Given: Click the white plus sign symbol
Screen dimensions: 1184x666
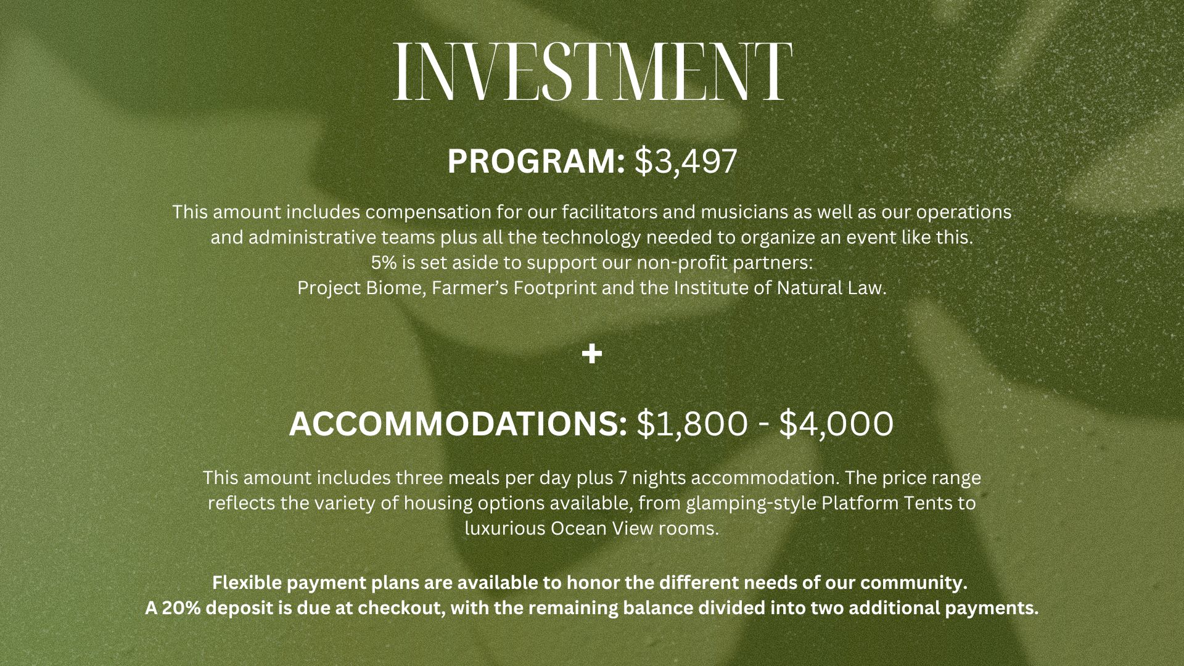Looking at the screenshot, I should (591, 354).
